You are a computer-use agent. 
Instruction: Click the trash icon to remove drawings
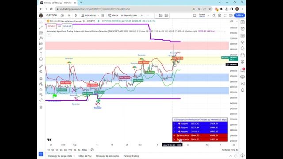pos(41,107)
